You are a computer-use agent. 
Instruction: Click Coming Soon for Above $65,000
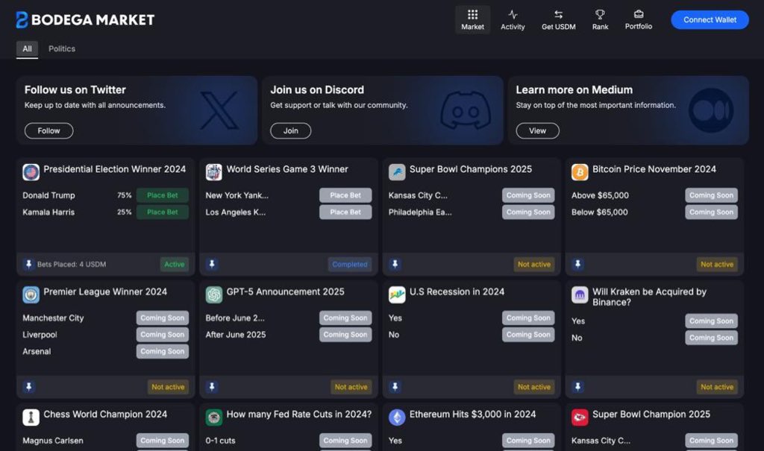(x=711, y=195)
